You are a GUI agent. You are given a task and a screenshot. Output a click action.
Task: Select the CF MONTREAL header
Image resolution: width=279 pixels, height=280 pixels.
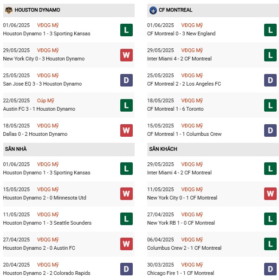coord(213,10)
